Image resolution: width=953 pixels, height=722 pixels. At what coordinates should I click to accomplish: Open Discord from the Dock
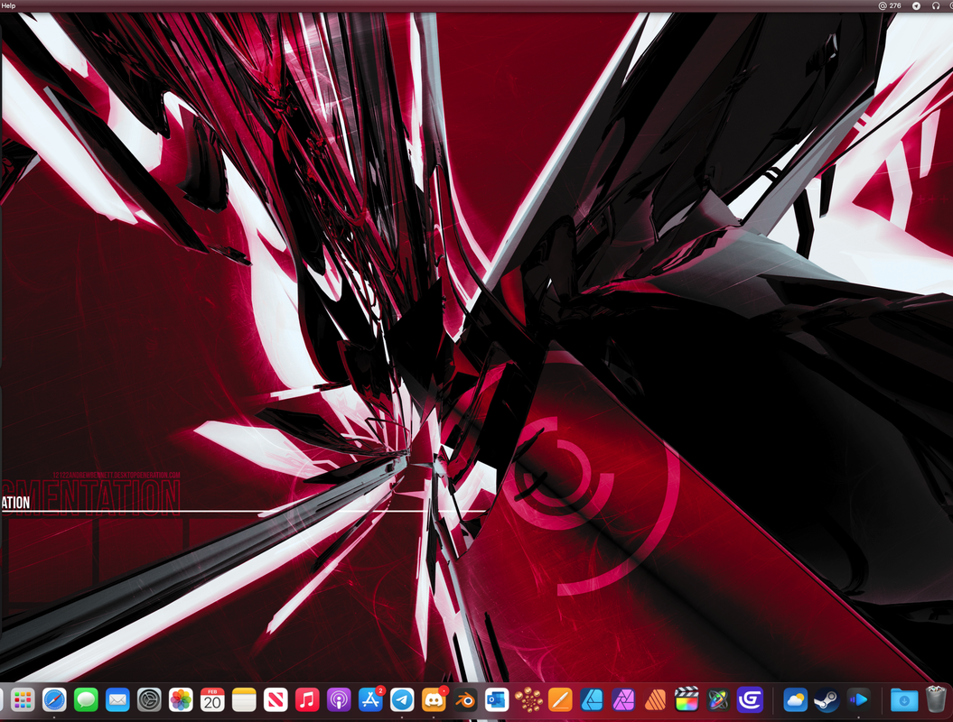[434, 700]
